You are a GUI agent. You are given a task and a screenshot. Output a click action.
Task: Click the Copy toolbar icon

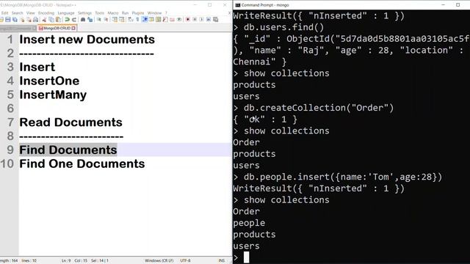51,20
